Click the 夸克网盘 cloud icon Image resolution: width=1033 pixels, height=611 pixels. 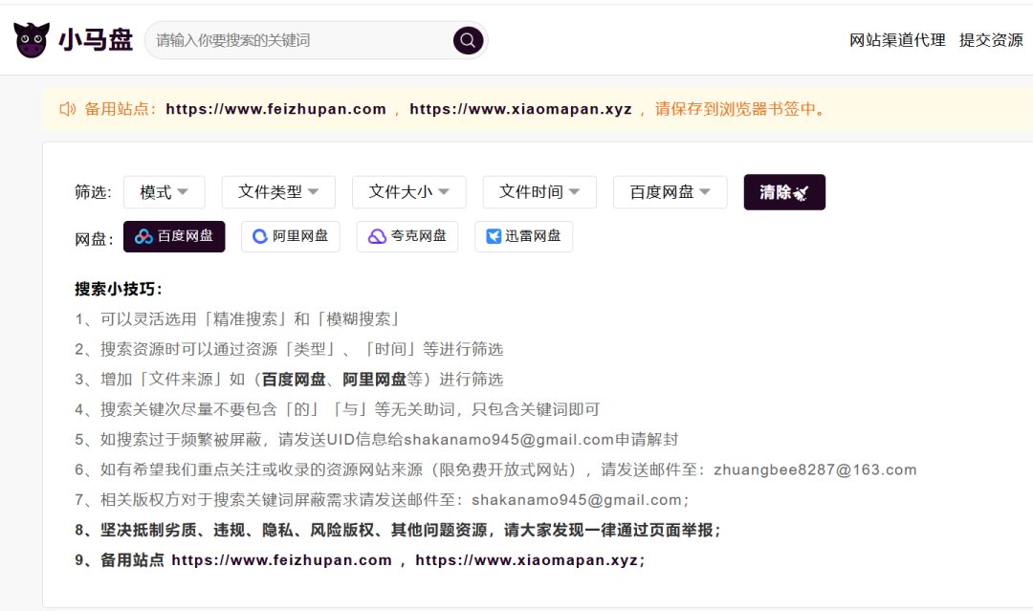[377, 236]
